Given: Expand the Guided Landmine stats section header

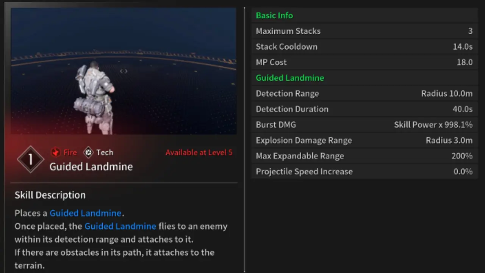Looking at the screenshot, I should 290,78.
